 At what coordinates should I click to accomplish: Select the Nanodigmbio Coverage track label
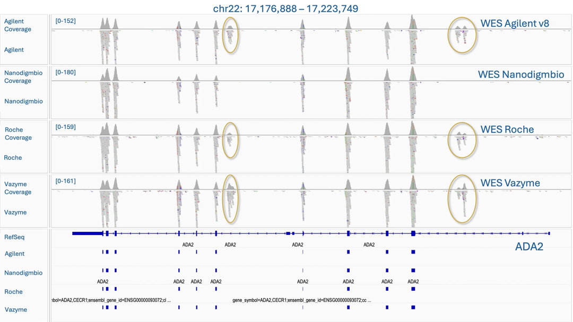(x=24, y=76)
